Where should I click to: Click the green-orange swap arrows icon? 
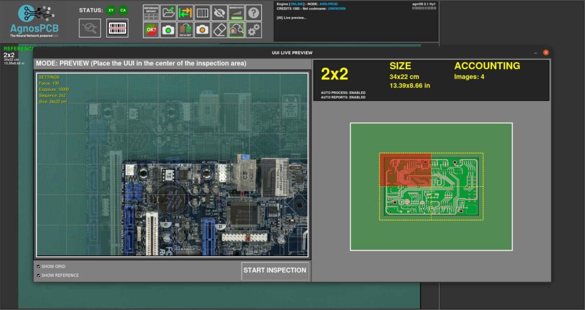tap(185, 13)
